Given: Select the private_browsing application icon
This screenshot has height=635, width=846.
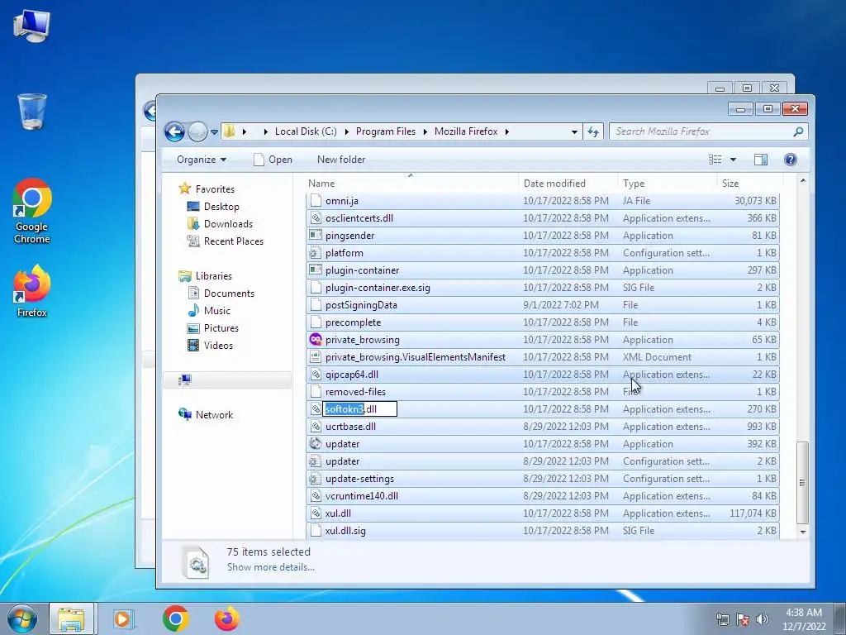Looking at the screenshot, I should coord(316,340).
